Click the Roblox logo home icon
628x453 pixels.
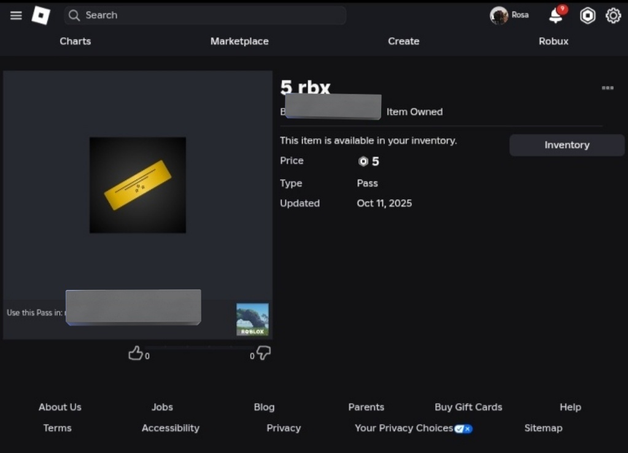pyautogui.click(x=41, y=15)
